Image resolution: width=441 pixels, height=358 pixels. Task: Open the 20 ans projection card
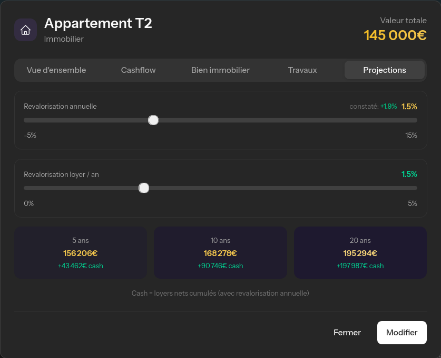coord(360,252)
